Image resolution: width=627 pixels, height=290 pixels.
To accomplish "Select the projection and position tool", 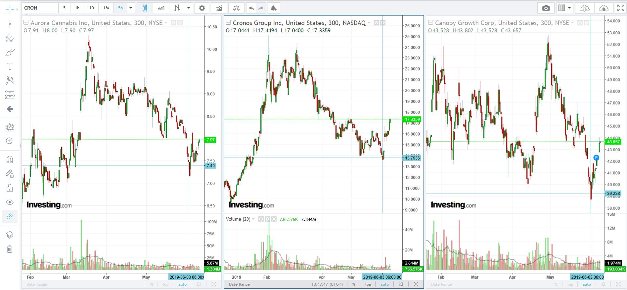I will point(10,95).
